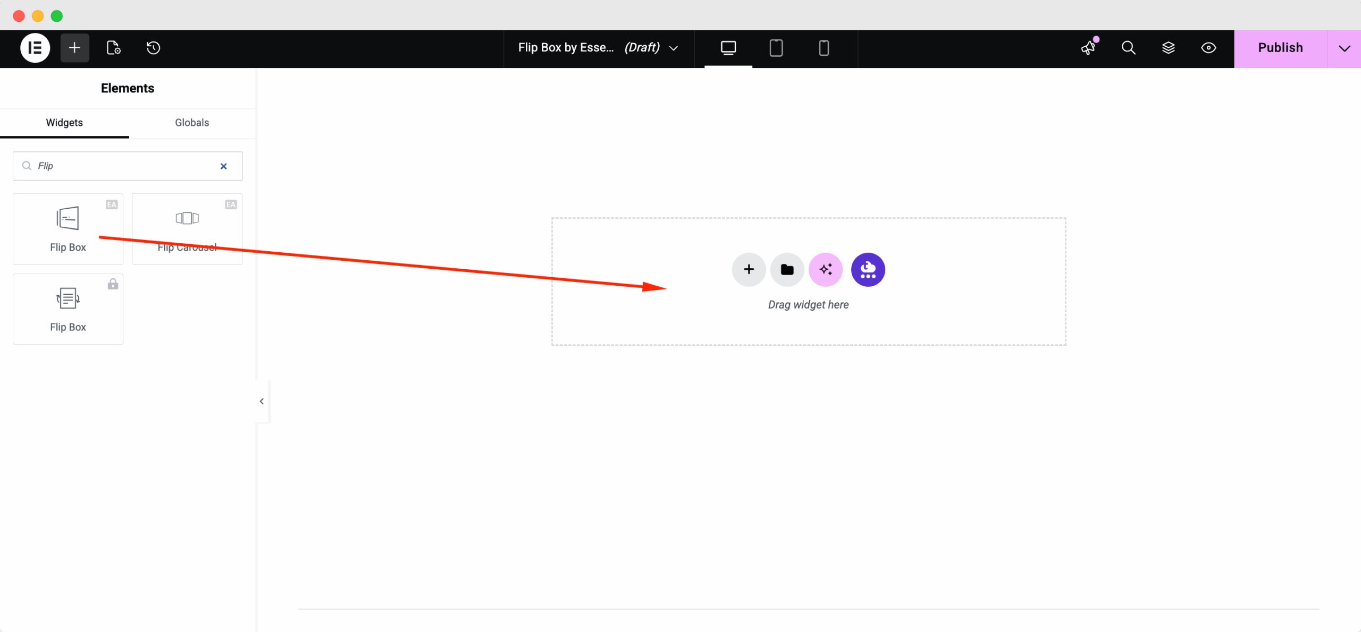Click the add element plus icon in top bar

(74, 48)
